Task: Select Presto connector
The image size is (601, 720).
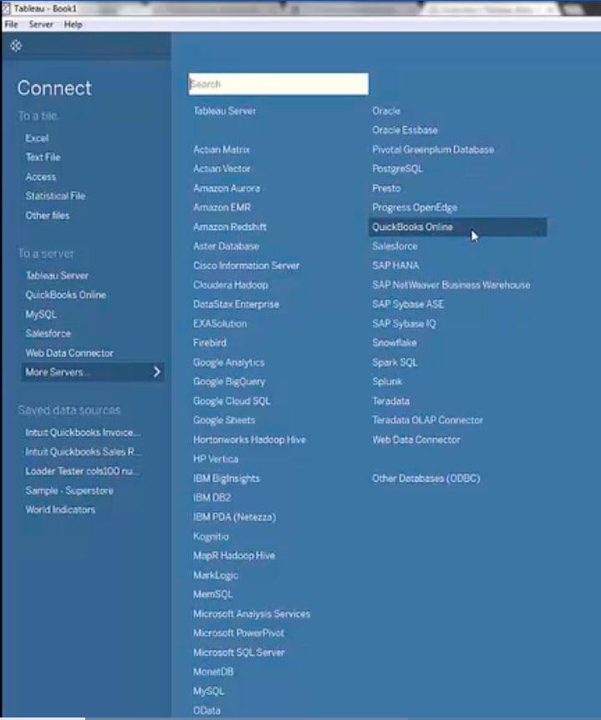Action: tap(386, 188)
